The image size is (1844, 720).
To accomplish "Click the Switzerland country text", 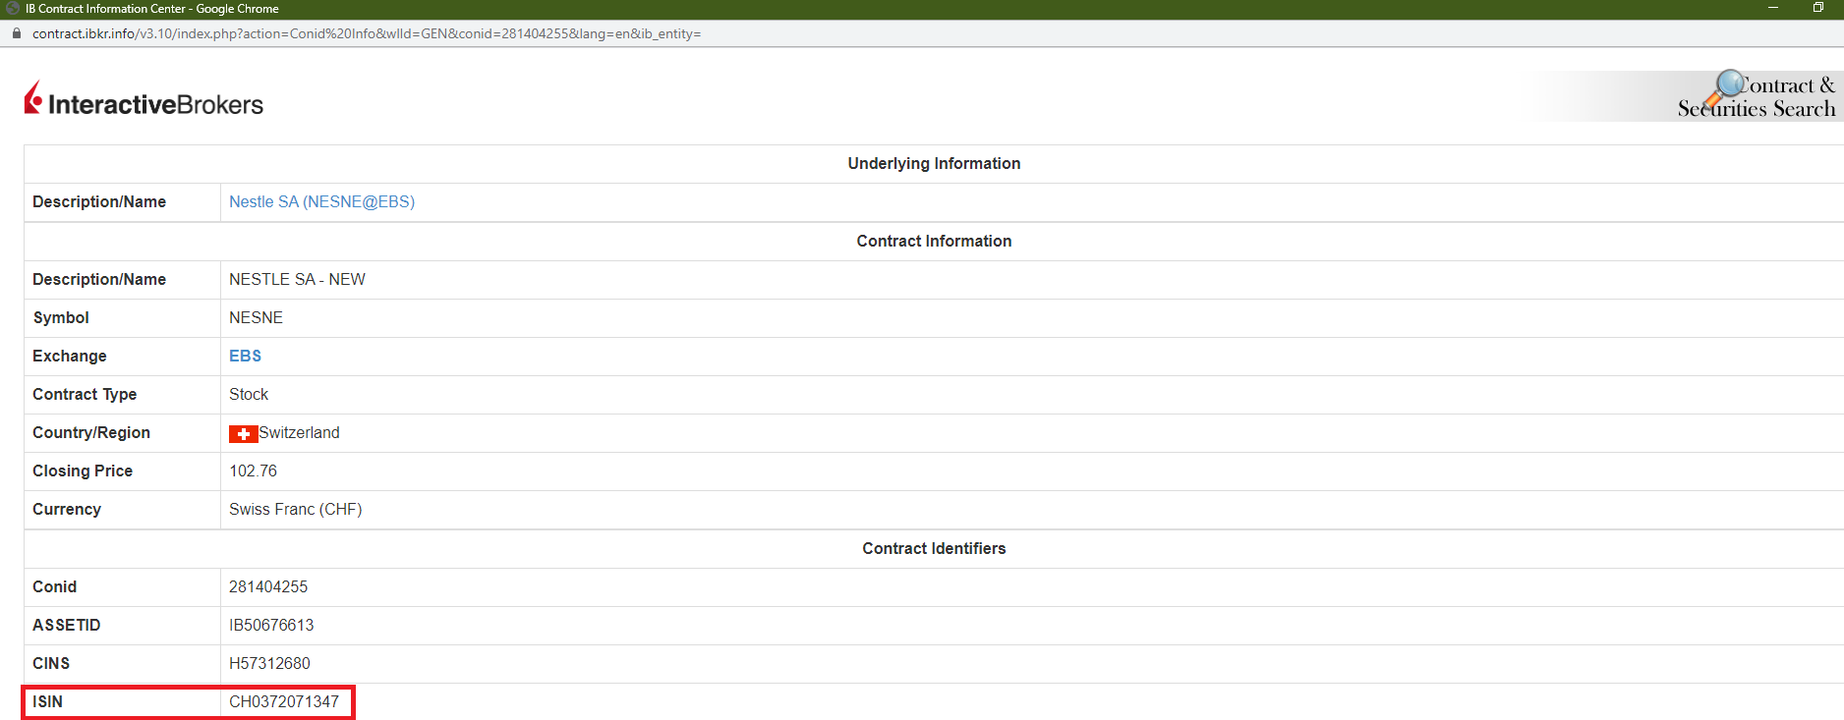I will point(299,432).
